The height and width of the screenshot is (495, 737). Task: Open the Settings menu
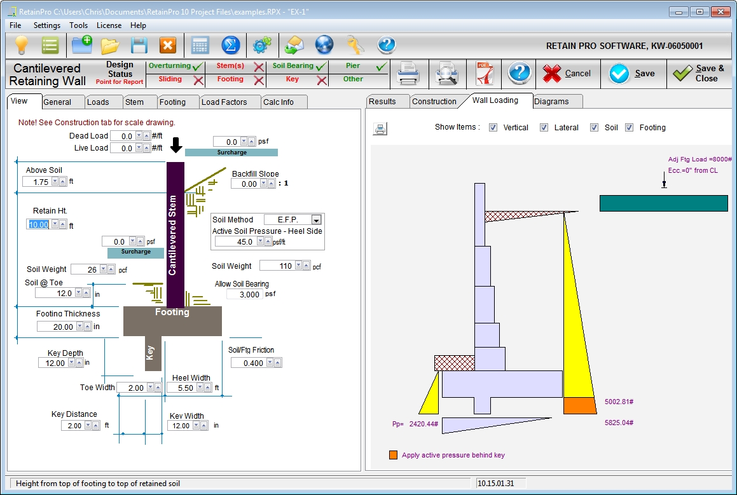click(47, 25)
